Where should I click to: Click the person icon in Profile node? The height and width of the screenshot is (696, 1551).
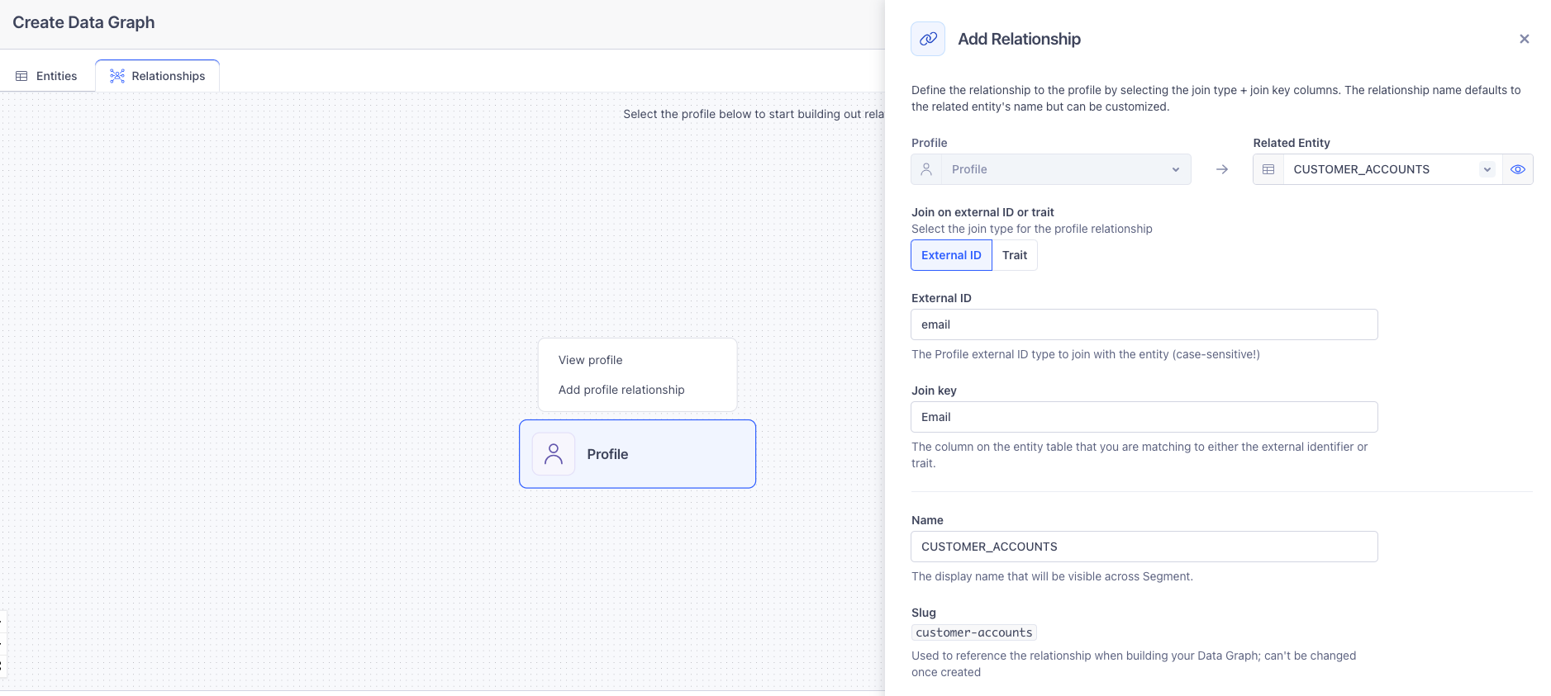[x=554, y=454]
